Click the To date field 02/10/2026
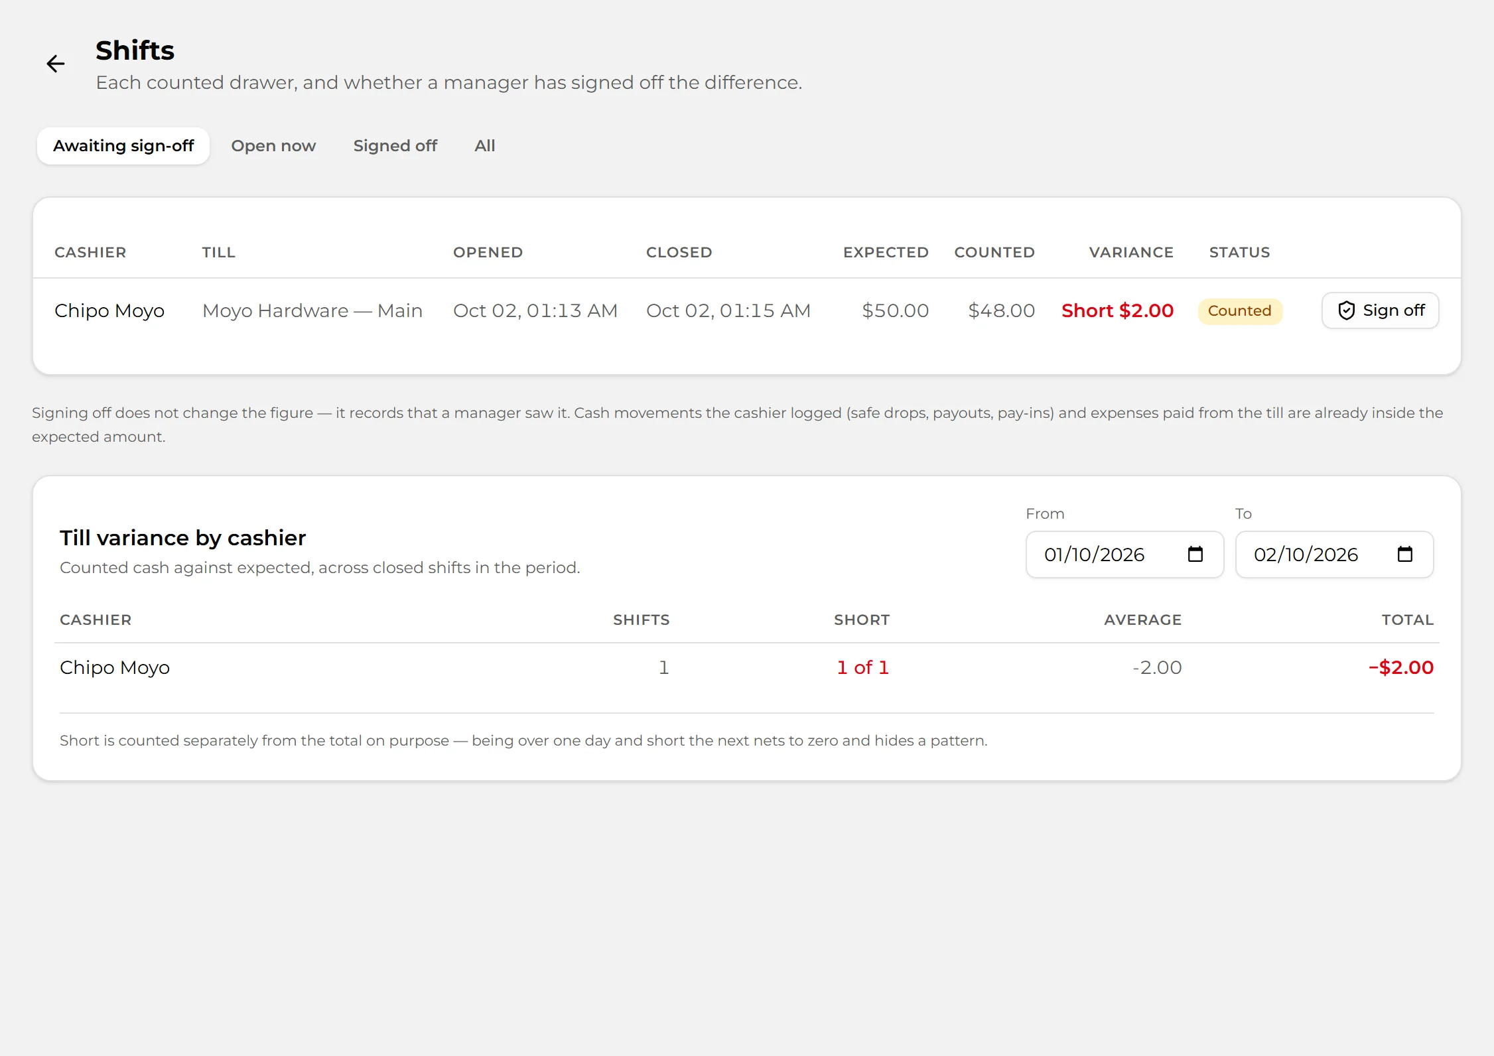The width and height of the screenshot is (1494, 1056). point(1334,555)
